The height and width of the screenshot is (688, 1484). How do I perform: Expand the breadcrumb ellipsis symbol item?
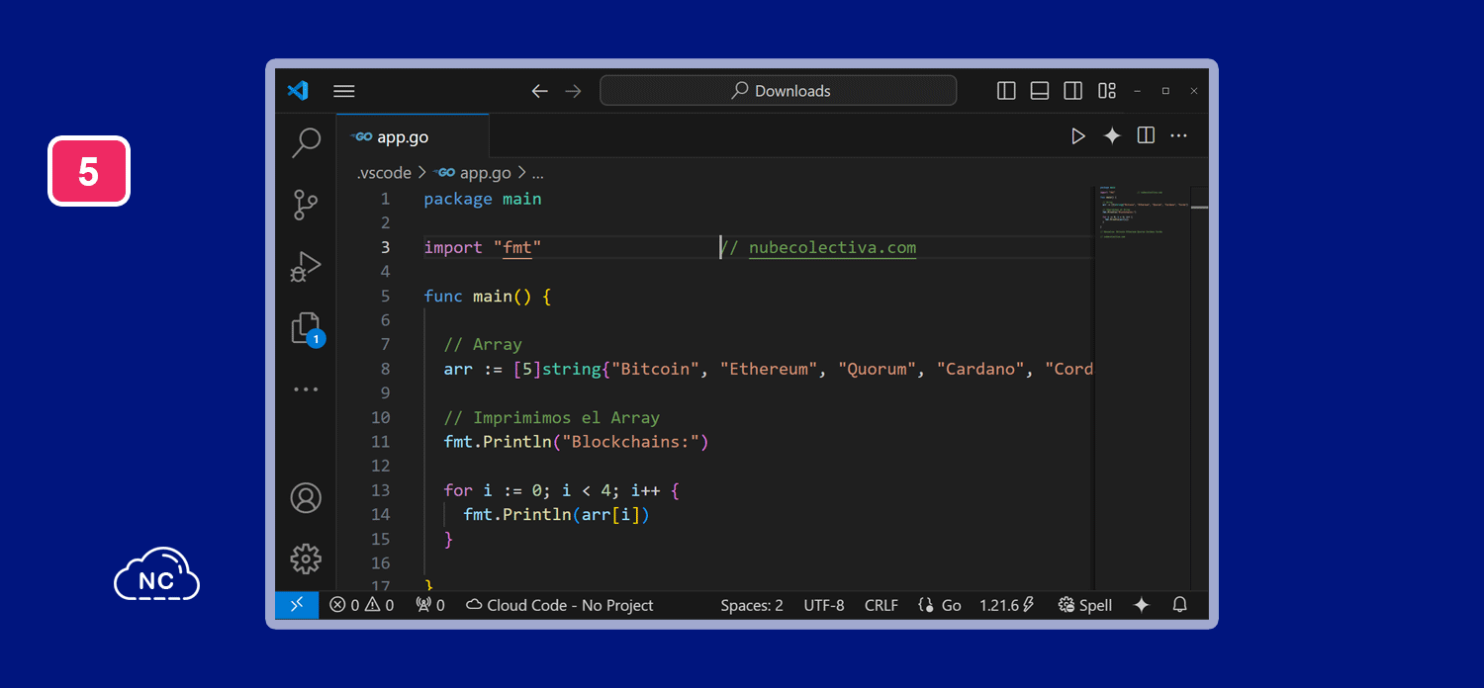coord(538,173)
